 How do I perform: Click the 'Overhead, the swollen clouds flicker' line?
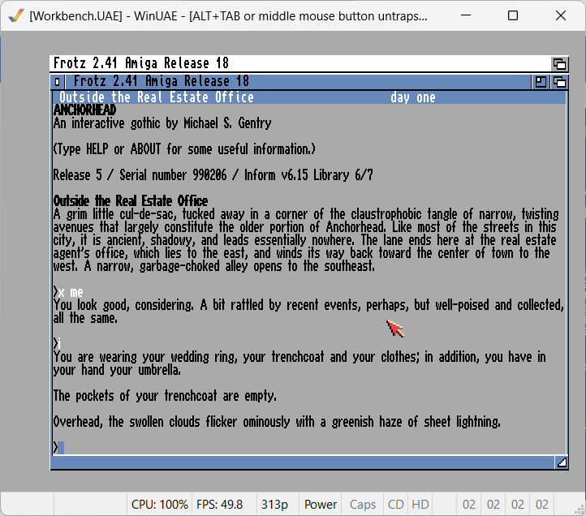point(277,422)
